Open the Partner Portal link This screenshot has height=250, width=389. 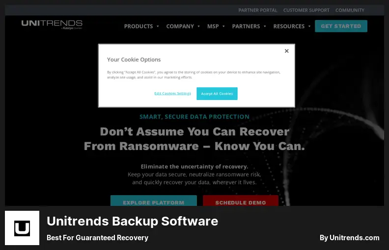pyautogui.click(x=258, y=10)
